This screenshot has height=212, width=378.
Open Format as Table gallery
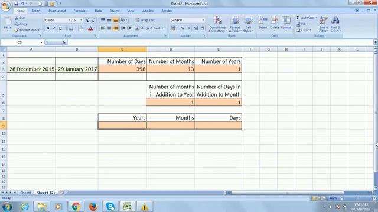click(x=235, y=24)
